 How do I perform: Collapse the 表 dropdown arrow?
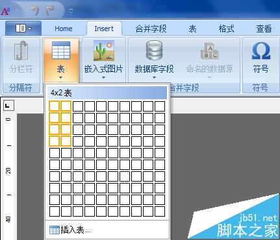(x=60, y=77)
